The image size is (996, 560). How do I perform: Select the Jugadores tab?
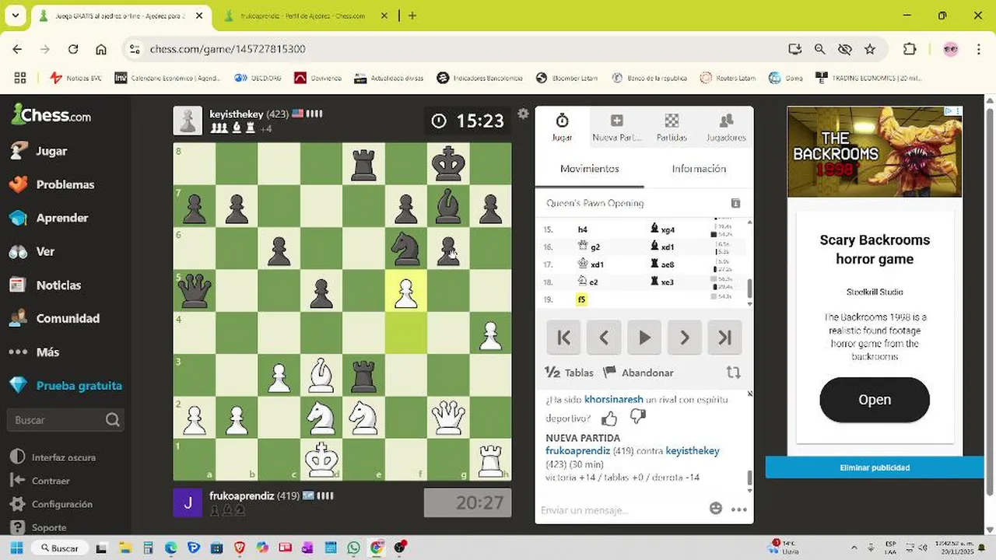click(726, 127)
